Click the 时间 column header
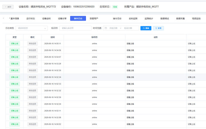 coord(53,37)
